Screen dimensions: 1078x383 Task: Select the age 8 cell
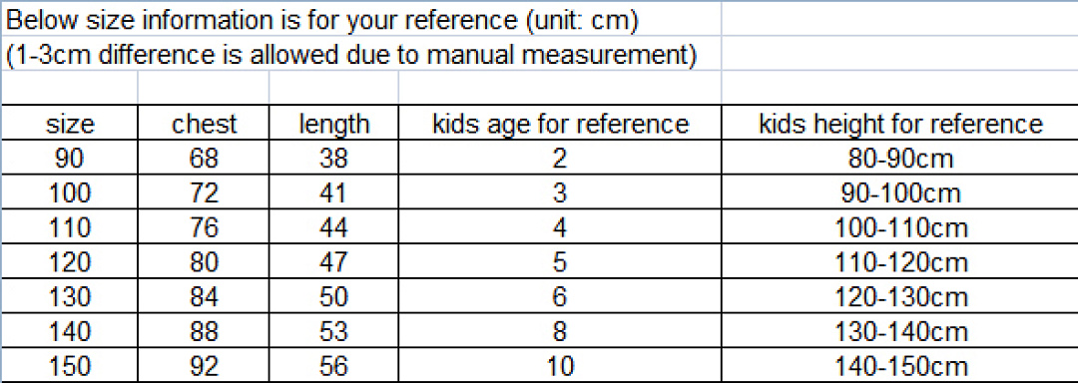tap(560, 331)
